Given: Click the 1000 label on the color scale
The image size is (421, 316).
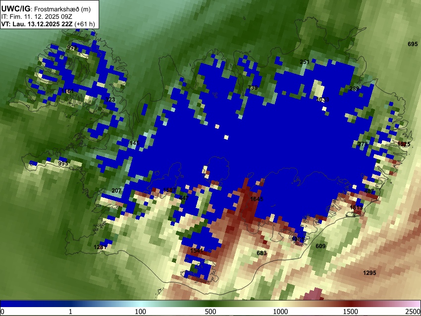Looking at the screenshot, I should pyautogui.click(x=280, y=312).
